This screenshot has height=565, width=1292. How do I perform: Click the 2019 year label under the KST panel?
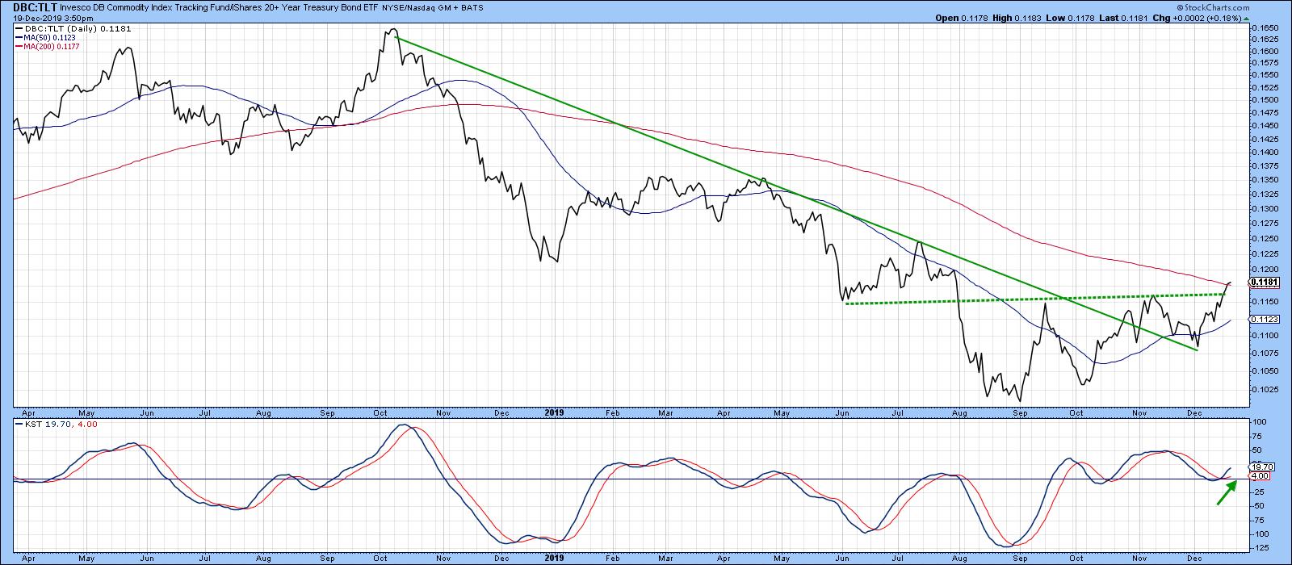(x=553, y=558)
